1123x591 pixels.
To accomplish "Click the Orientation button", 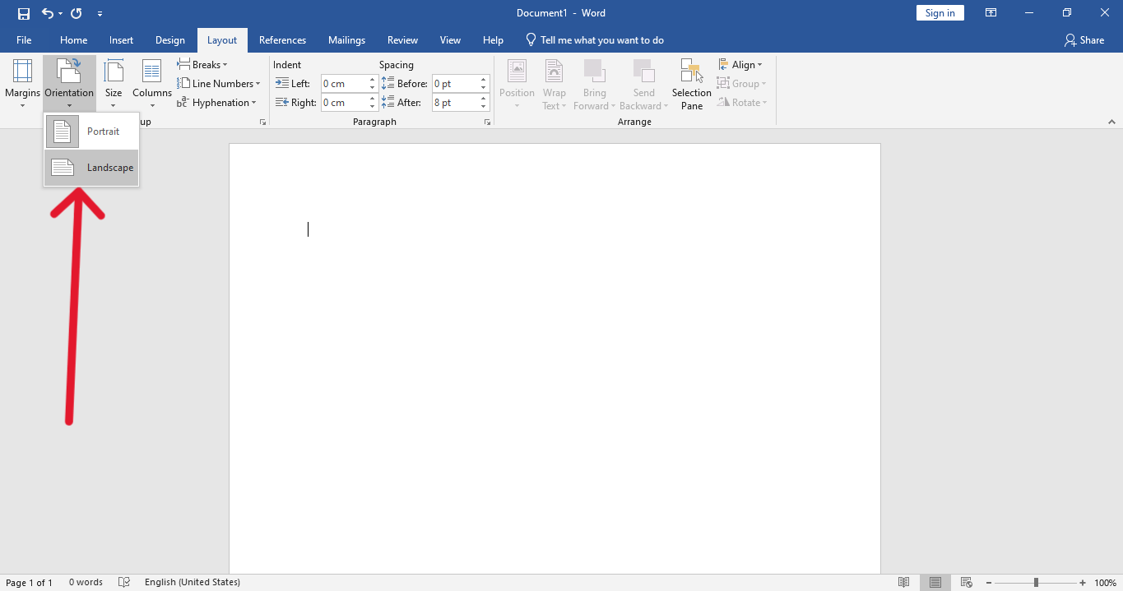I will [69, 84].
